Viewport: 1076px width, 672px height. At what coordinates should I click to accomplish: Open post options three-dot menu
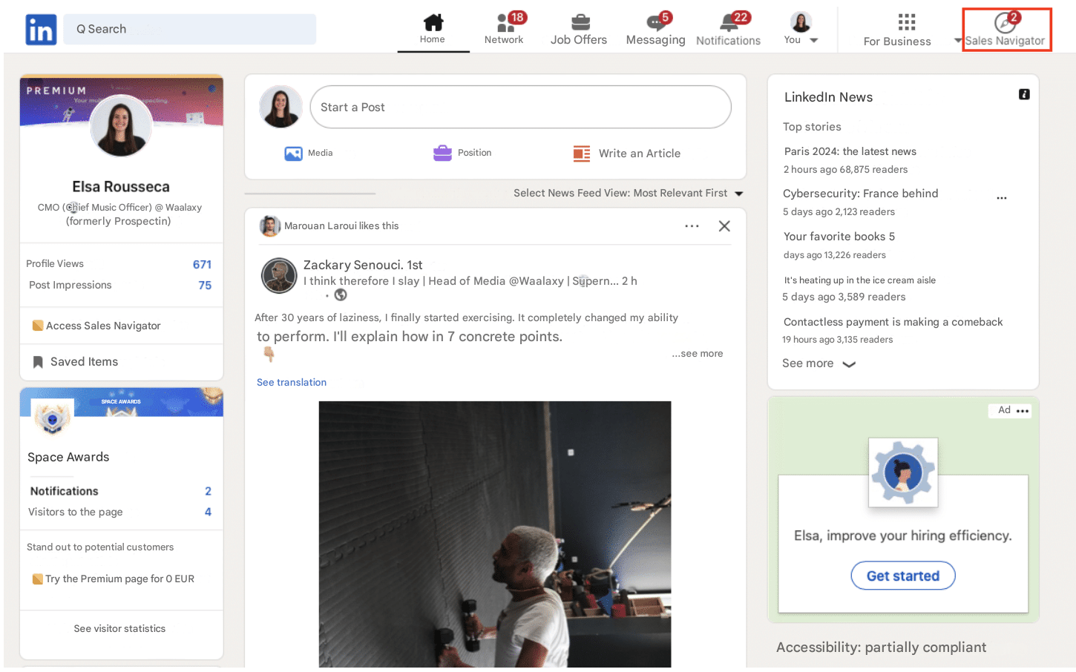[x=692, y=226]
